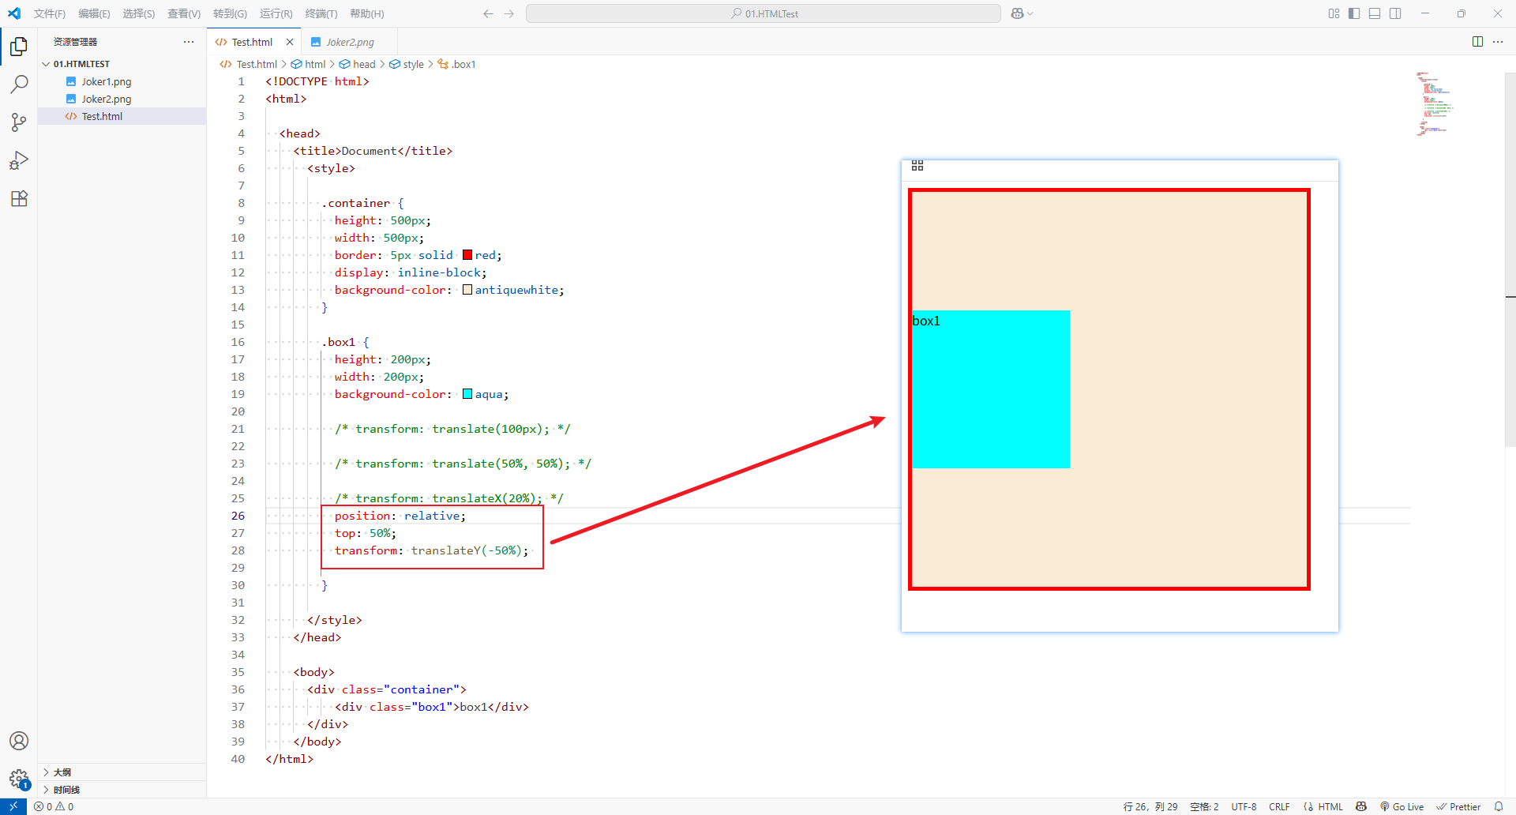
Task: Click Customize Layout icon
Action: pyautogui.click(x=1334, y=13)
